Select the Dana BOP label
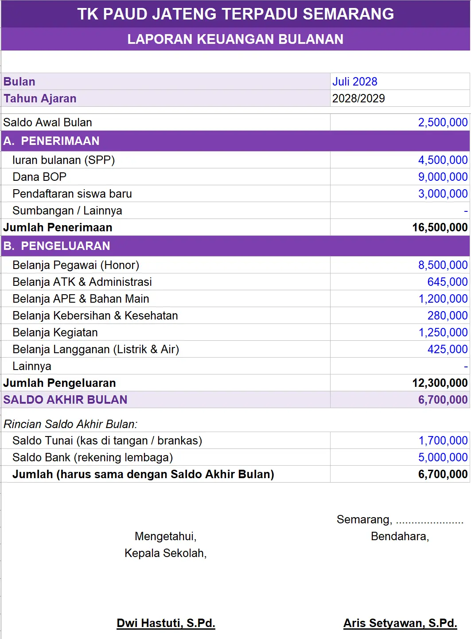The image size is (471, 639). [x=39, y=177]
